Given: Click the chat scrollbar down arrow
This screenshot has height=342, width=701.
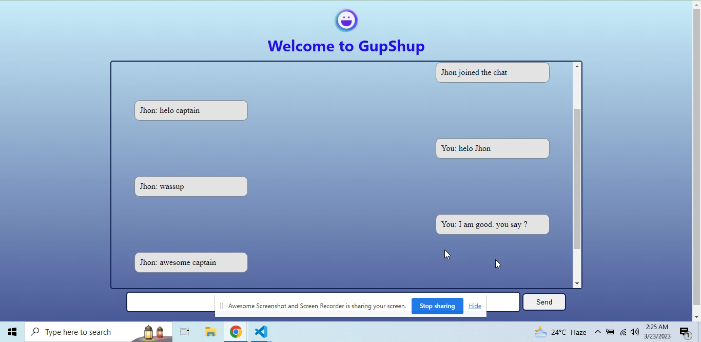Looking at the screenshot, I should pyautogui.click(x=577, y=283).
